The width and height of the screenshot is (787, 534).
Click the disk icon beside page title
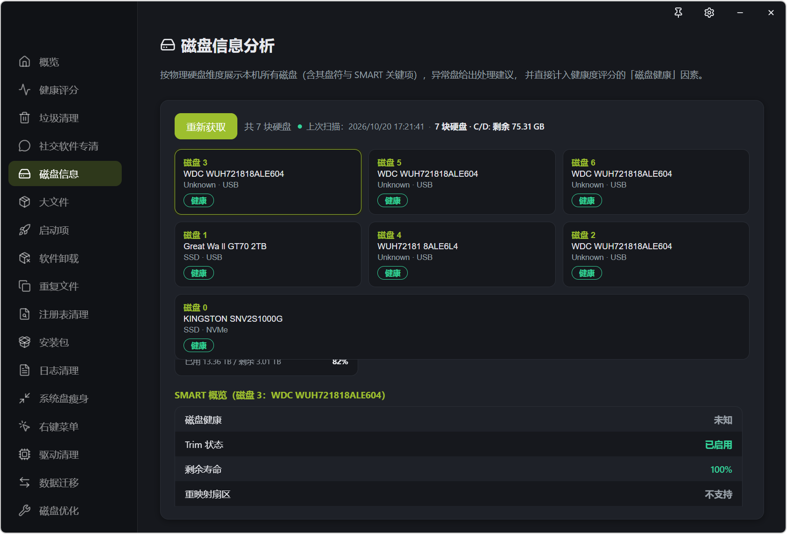tap(168, 45)
